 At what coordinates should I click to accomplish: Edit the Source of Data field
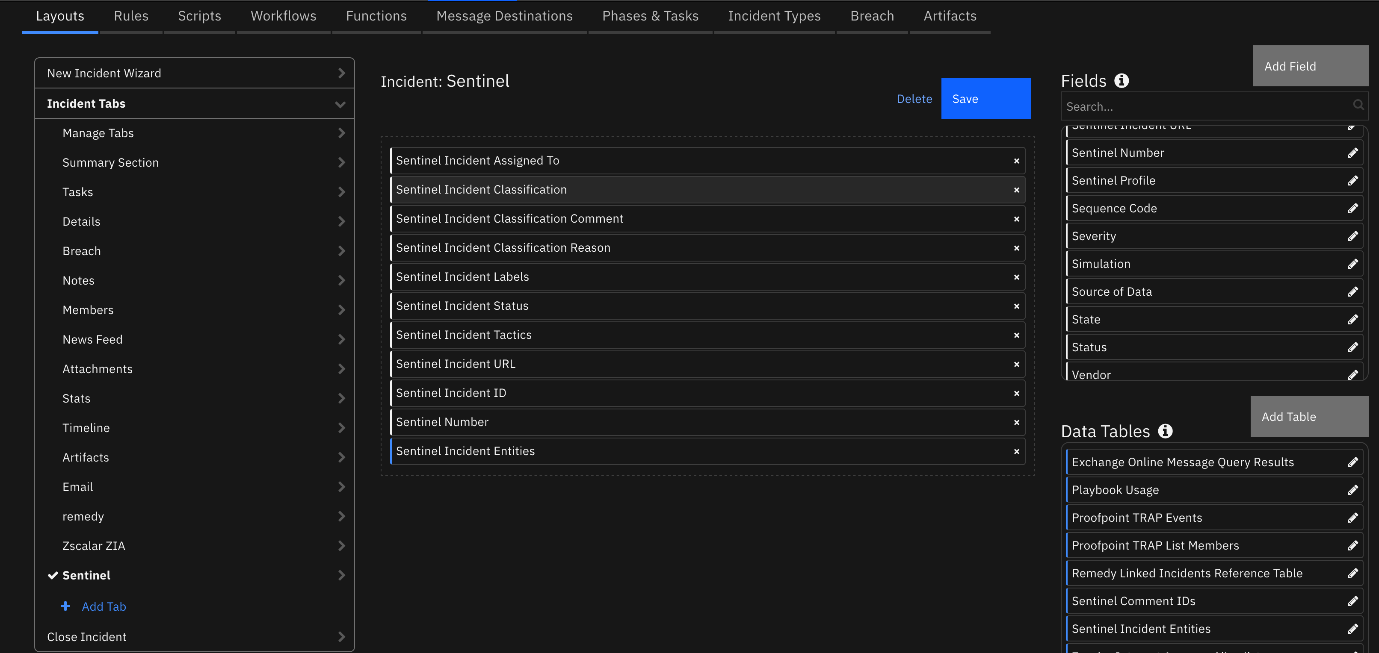(1352, 292)
